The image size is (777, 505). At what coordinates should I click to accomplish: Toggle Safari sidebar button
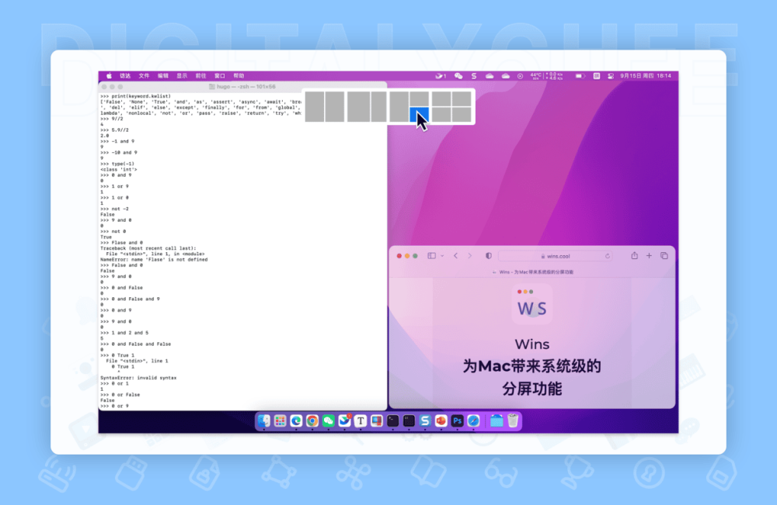coord(431,256)
